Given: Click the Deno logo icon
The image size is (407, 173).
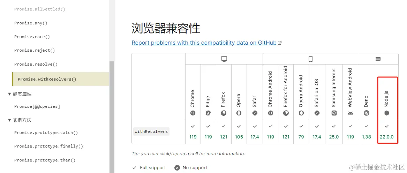Looking at the screenshot, I should pyautogui.click(x=366, y=113).
